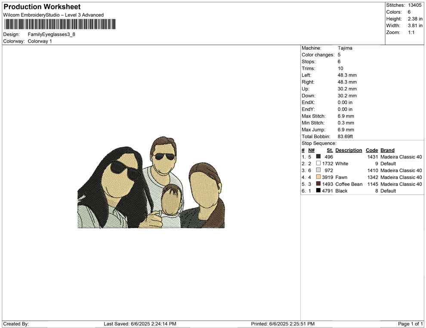Image resolution: width=426 pixels, height=328 pixels.
Task: Click stitch count '972' in stop 3
Action: click(x=329, y=170)
